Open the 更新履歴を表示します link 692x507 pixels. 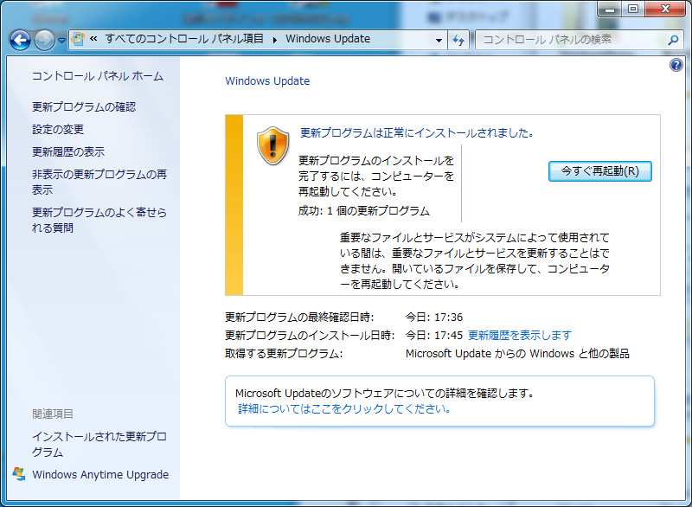tap(520, 336)
